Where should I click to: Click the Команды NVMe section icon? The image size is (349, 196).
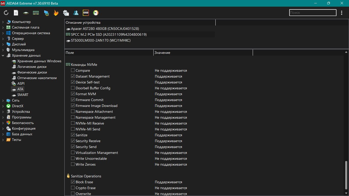tap(68, 65)
